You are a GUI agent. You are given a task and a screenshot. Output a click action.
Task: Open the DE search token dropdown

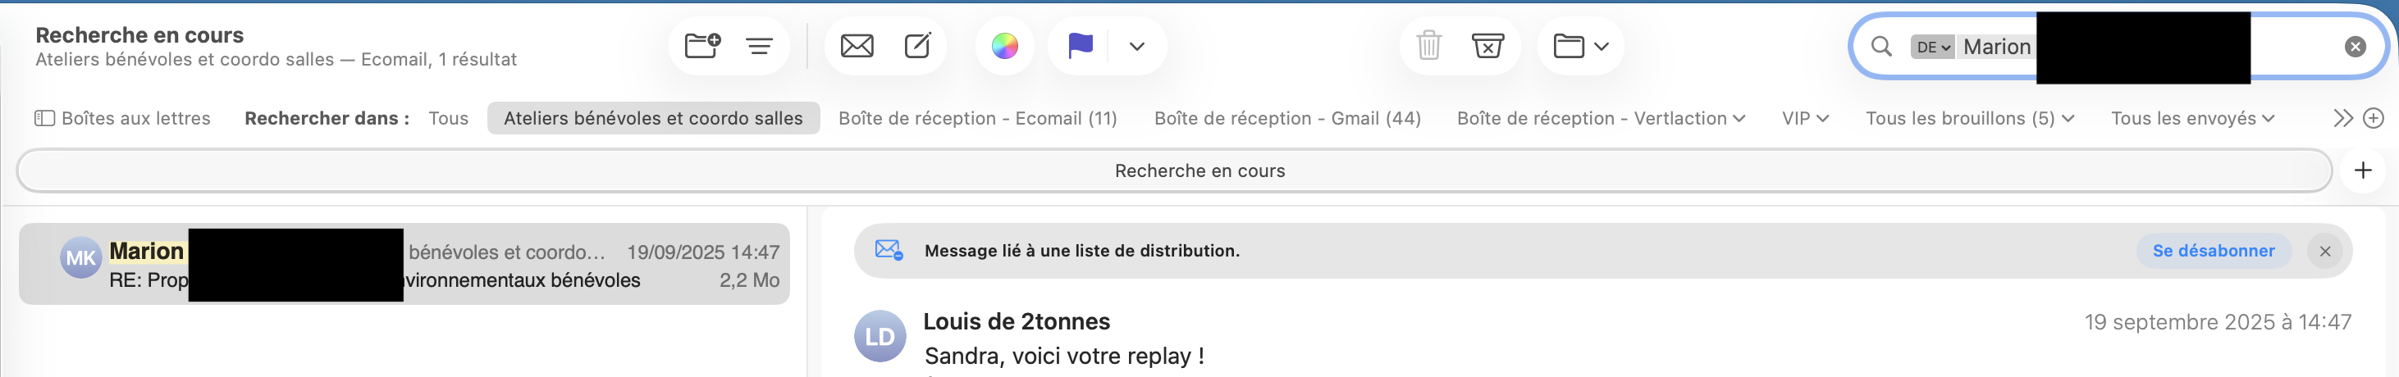[x=1932, y=47]
